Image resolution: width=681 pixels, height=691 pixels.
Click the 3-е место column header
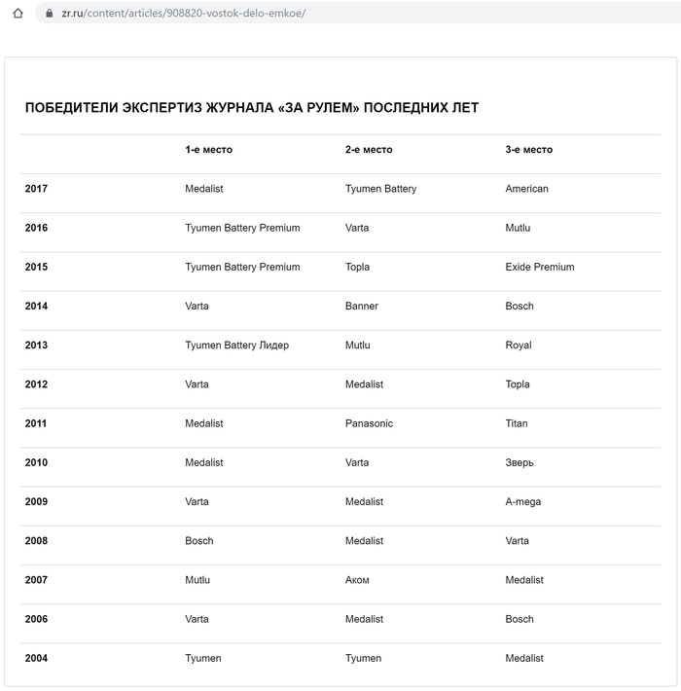pos(528,150)
